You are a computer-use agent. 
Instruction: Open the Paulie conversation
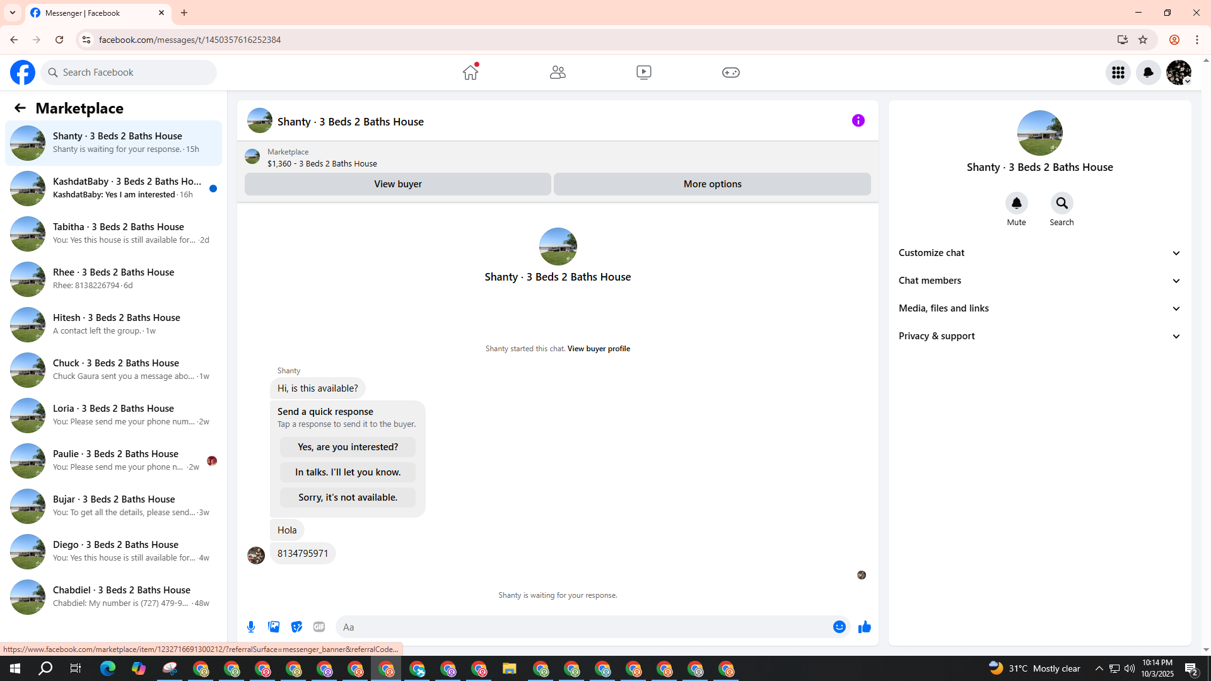pos(114,461)
